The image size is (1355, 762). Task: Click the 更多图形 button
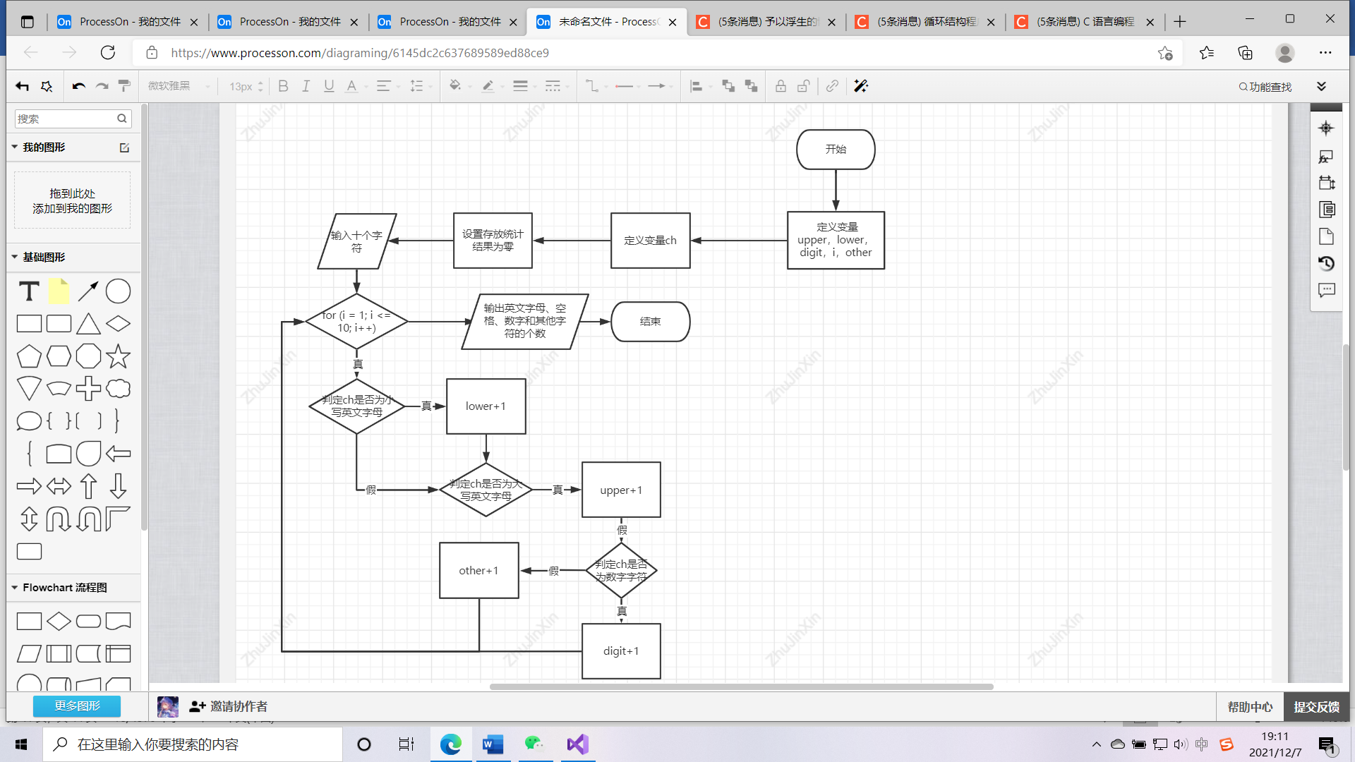tap(77, 706)
